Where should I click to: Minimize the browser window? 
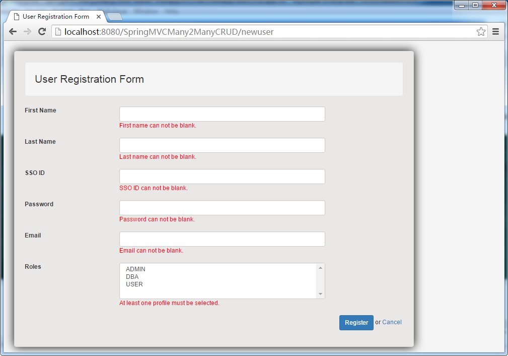pyautogui.click(x=462, y=5)
